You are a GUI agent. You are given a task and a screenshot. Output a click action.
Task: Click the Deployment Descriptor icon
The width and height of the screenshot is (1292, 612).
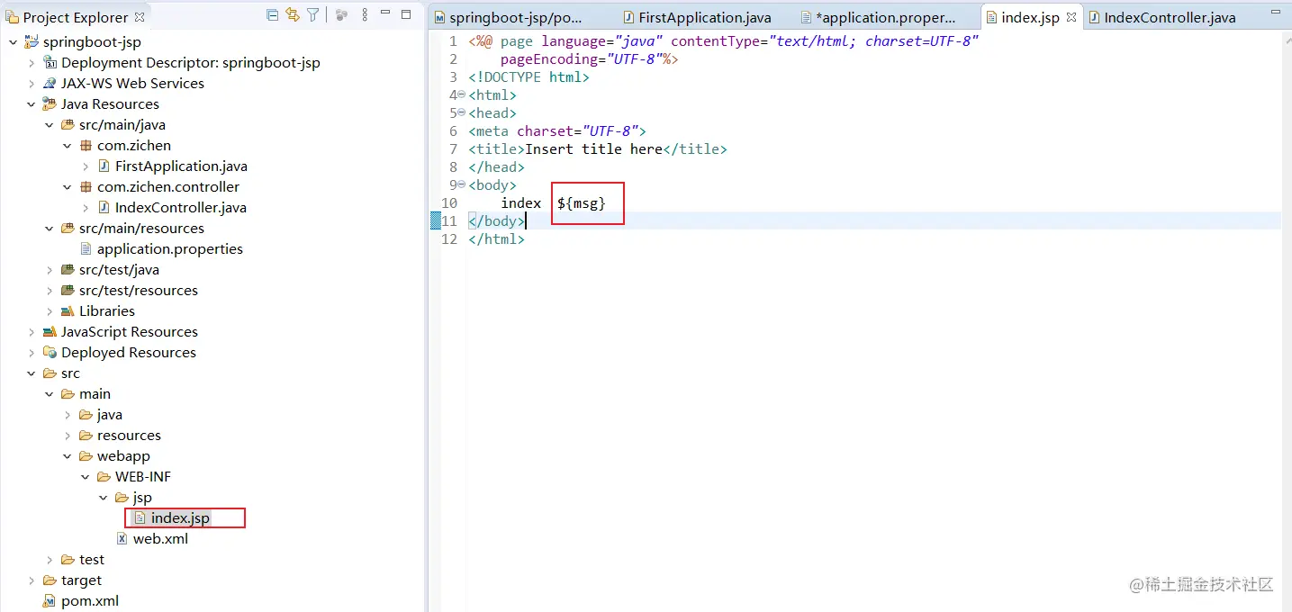[x=50, y=63]
